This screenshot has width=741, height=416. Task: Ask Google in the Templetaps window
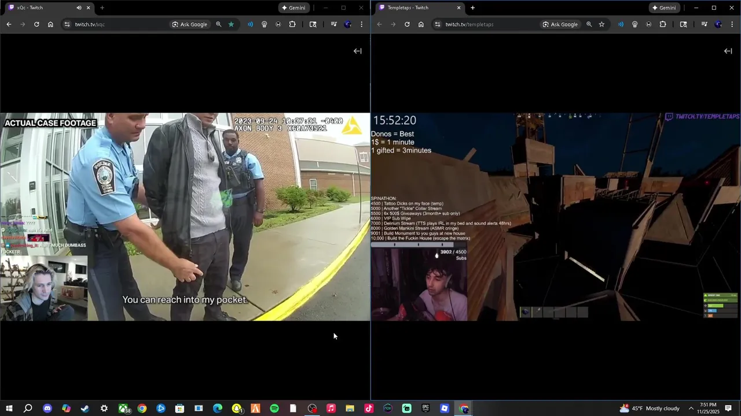tap(560, 24)
